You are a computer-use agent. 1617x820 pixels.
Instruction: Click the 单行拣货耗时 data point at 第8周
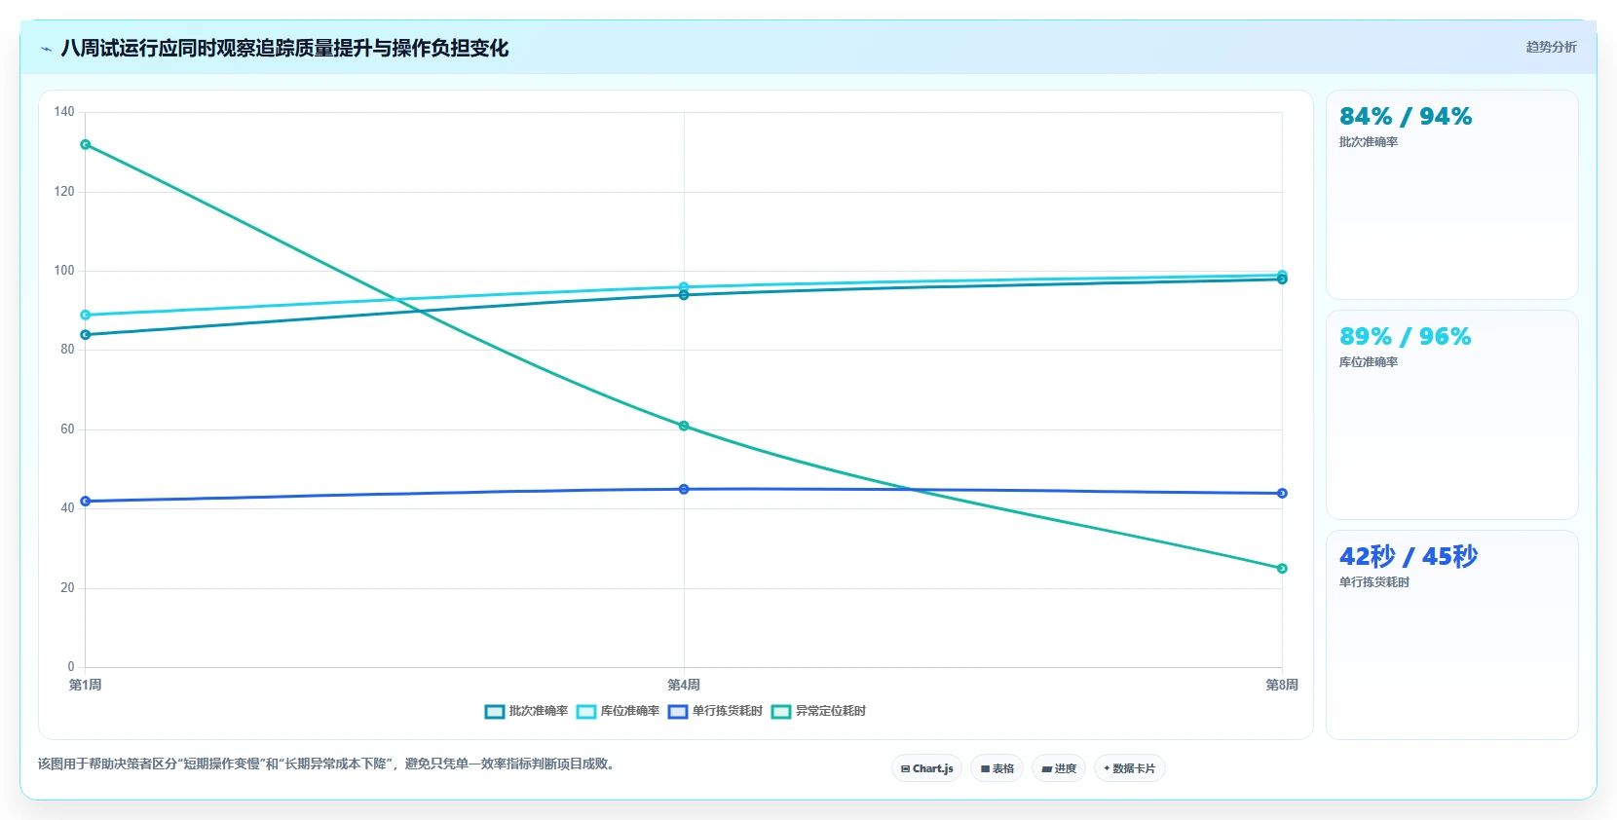pos(1282,494)
